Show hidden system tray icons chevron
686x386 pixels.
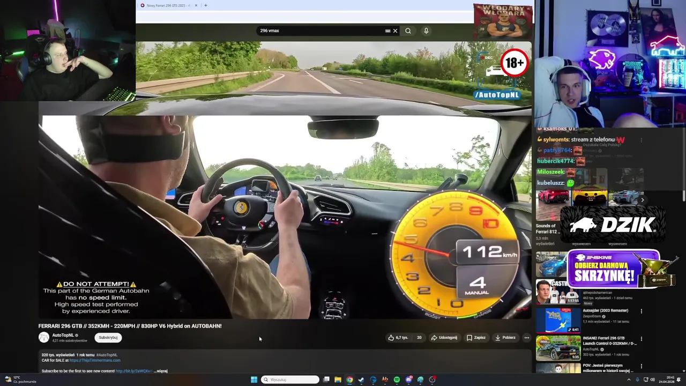[629, 380]
